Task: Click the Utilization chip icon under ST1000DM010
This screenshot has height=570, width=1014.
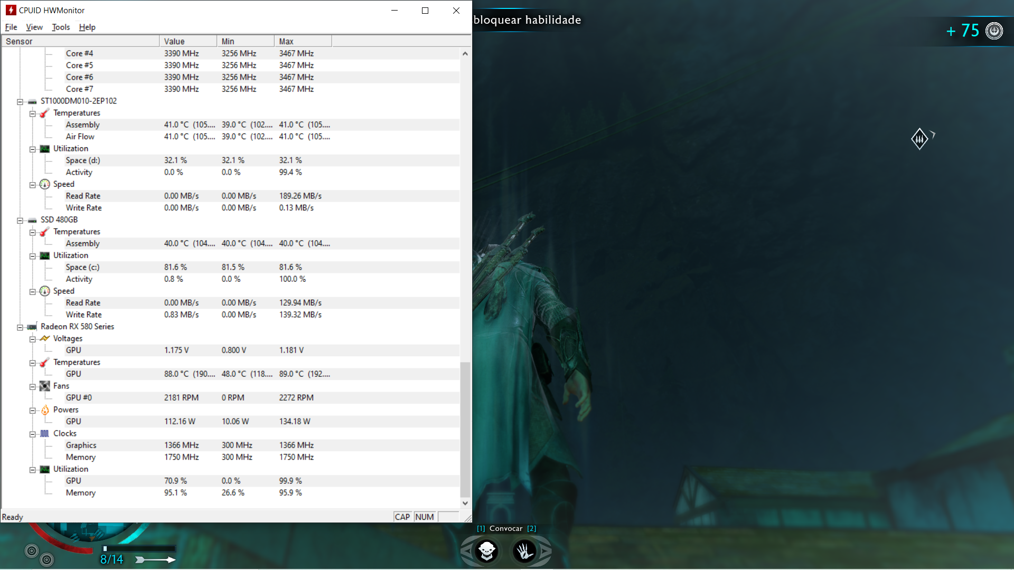Action: 44,149
